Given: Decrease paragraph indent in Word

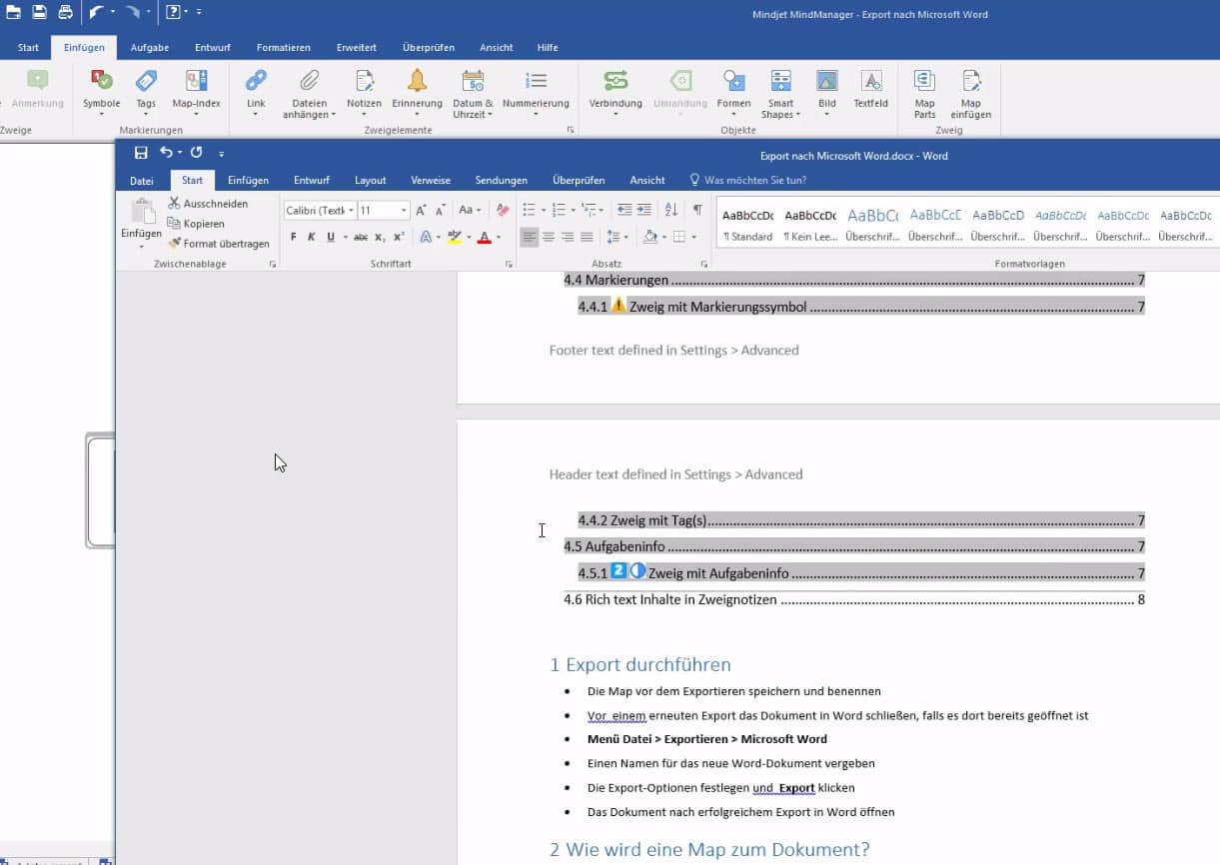Looking at the screenshot, I should coord(624,210).
